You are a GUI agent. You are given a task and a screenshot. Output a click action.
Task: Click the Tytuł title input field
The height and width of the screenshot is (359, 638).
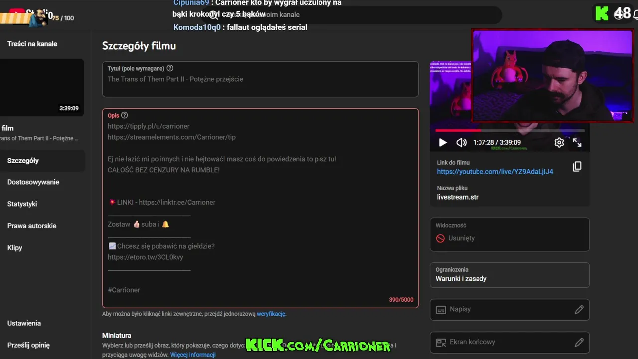[260, 79]
